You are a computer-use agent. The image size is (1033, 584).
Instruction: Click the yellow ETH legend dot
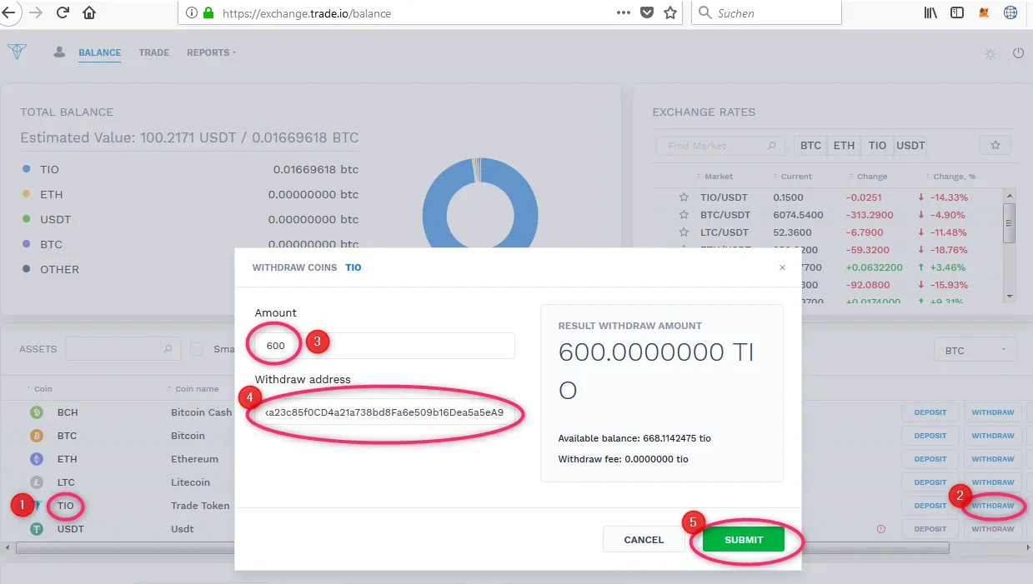tap(27, 194)
